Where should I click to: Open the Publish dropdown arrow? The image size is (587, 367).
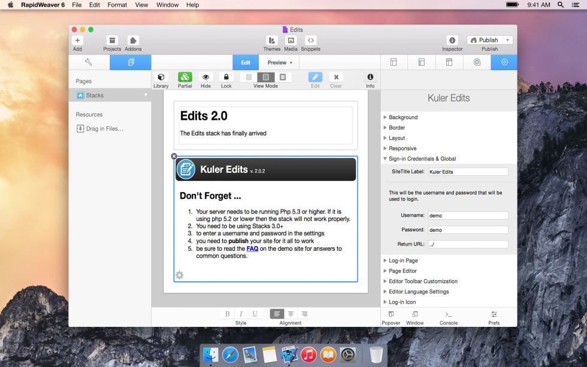[x=508, y=40]
